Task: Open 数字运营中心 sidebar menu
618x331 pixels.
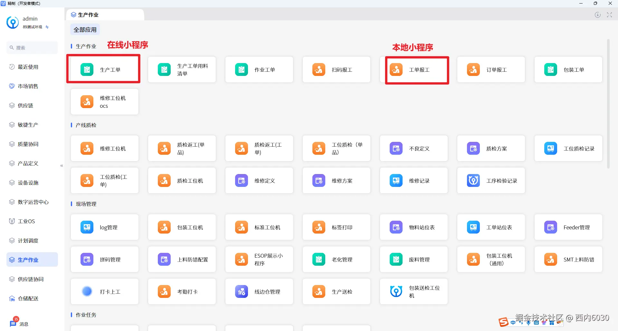Action: [x=32, y=202]
